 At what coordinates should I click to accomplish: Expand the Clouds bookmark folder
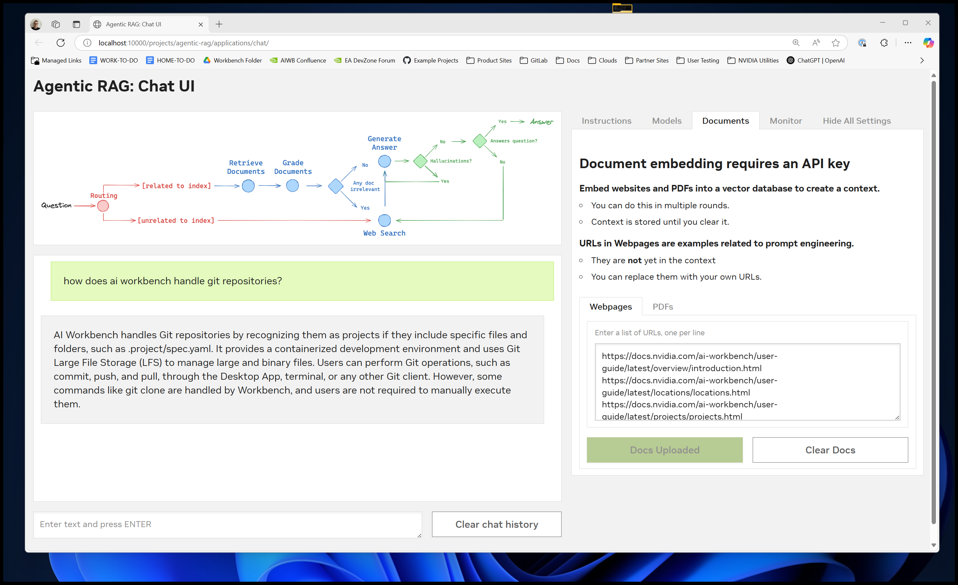click(603, 61)
